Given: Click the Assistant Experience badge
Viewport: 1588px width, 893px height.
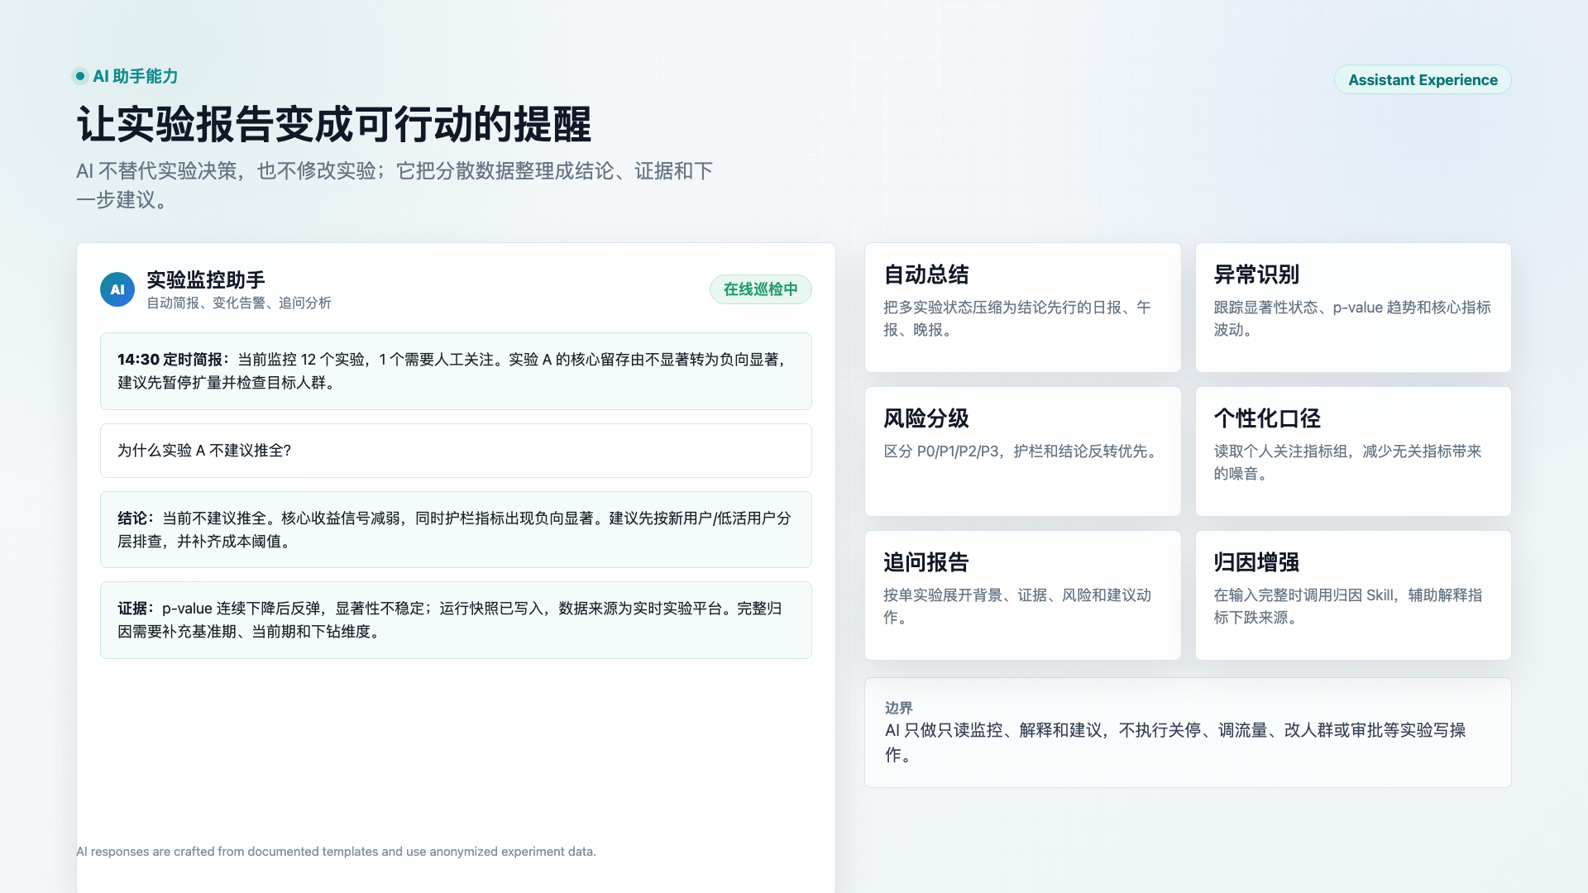Looking at the screenshot, I should click(1423, 79).
